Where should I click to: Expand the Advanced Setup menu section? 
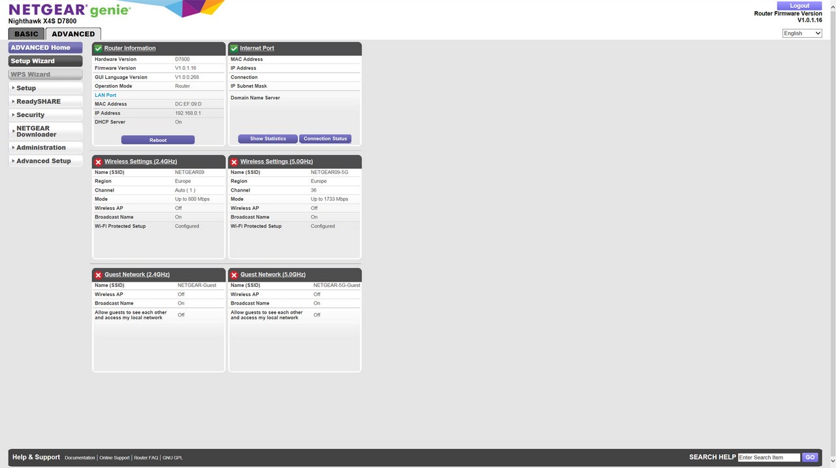(46, 161)
